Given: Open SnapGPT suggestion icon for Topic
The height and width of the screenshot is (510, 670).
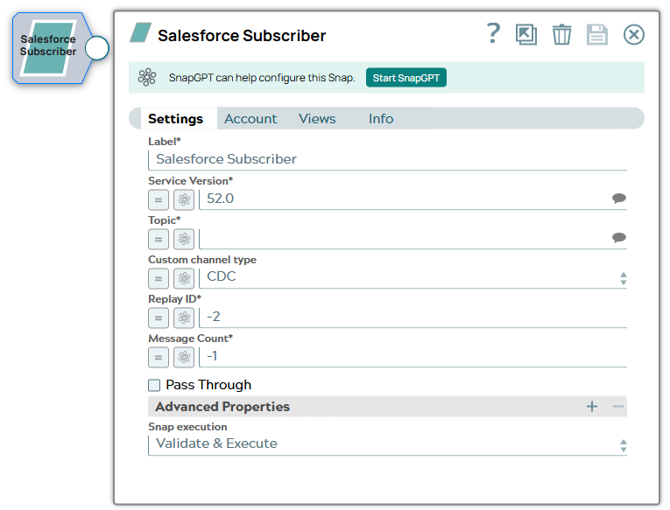Looking at the screenshot, I should point(184,239).
